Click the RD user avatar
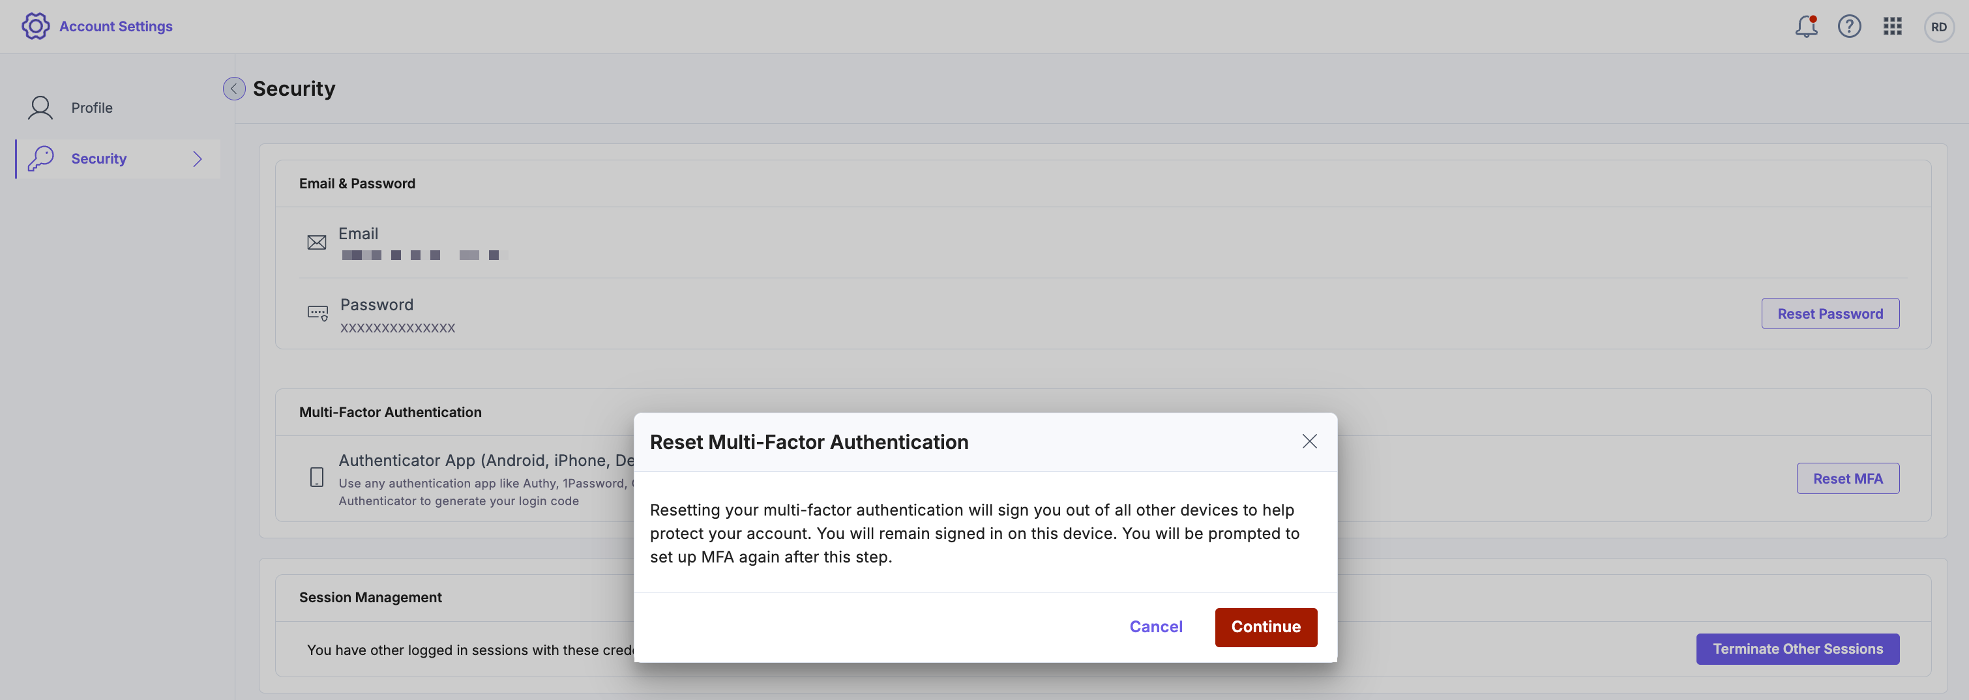 tap(1938, 27)
